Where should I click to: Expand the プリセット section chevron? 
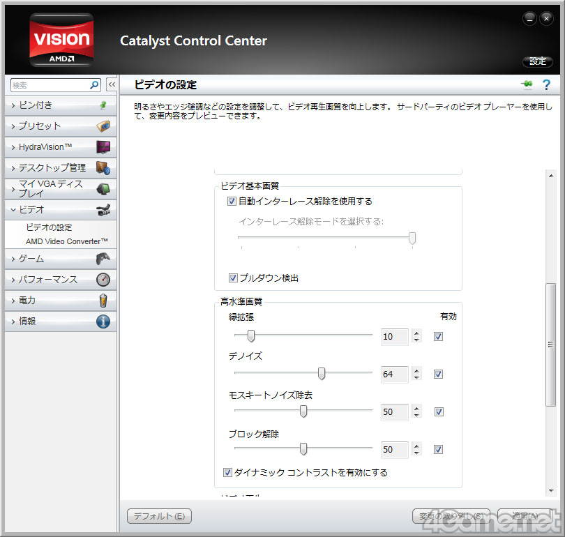coord(13,126)
